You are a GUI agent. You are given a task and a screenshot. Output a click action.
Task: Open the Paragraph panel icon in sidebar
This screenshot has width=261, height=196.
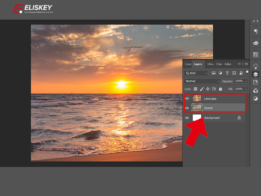click(x=255, y=31)
